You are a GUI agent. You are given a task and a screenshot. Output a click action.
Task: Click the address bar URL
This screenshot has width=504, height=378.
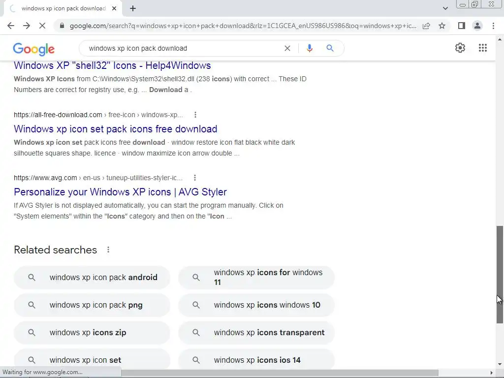(243, 26)
